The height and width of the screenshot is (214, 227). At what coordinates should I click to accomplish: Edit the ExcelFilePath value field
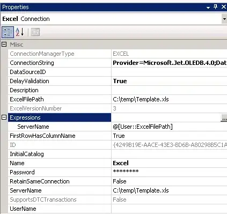169,99
